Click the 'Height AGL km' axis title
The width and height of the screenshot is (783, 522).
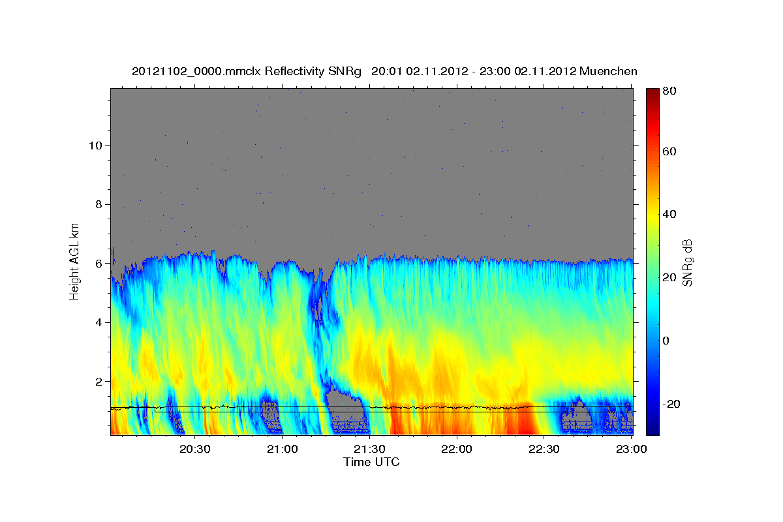(74, 260)
